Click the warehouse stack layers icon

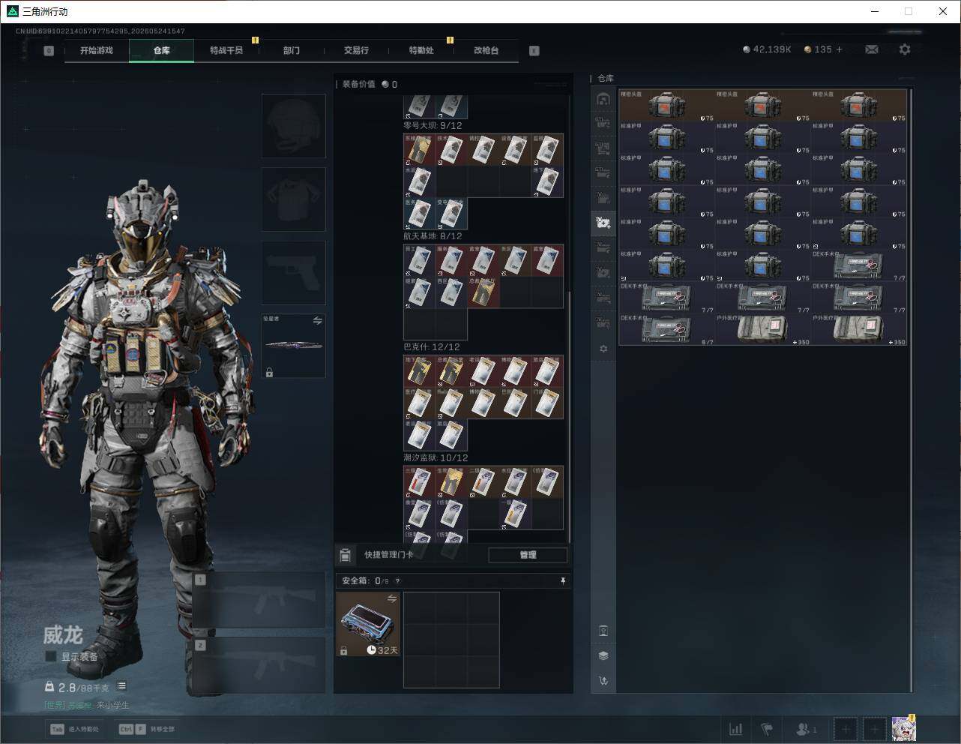pos(603,655)
